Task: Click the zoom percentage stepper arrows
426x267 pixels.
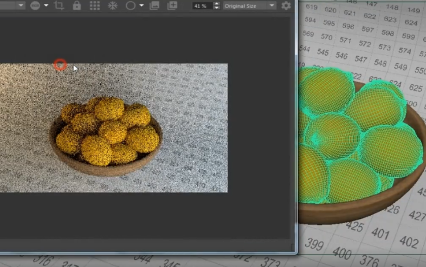Action: [x=217, y=5]
